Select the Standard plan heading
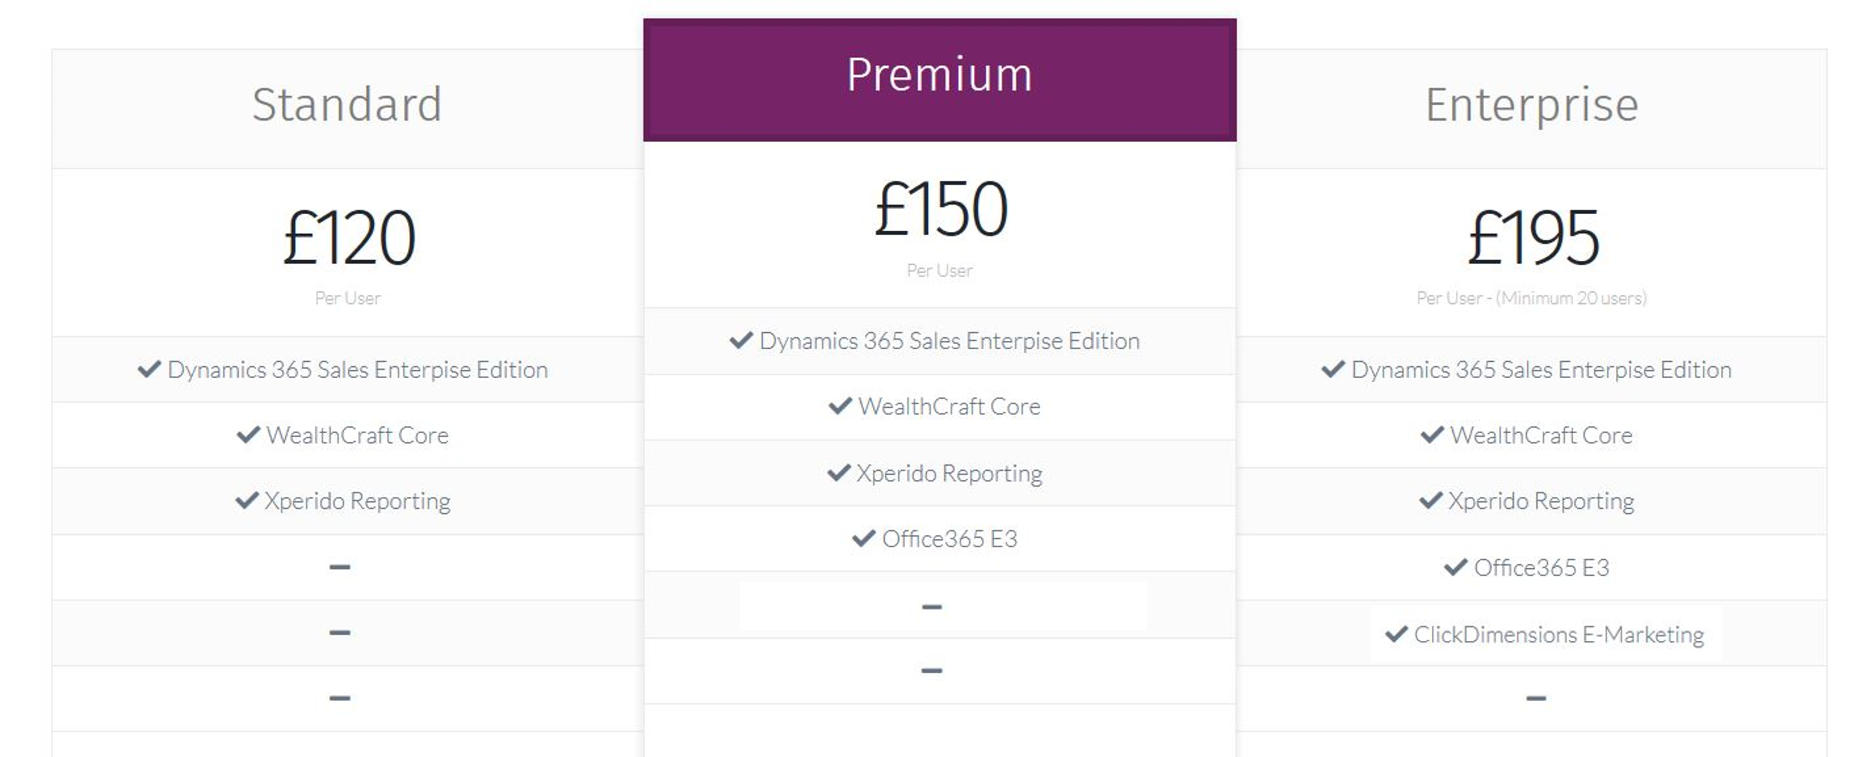This screenshot has height=757, width=1875. (x=347, y=104)
